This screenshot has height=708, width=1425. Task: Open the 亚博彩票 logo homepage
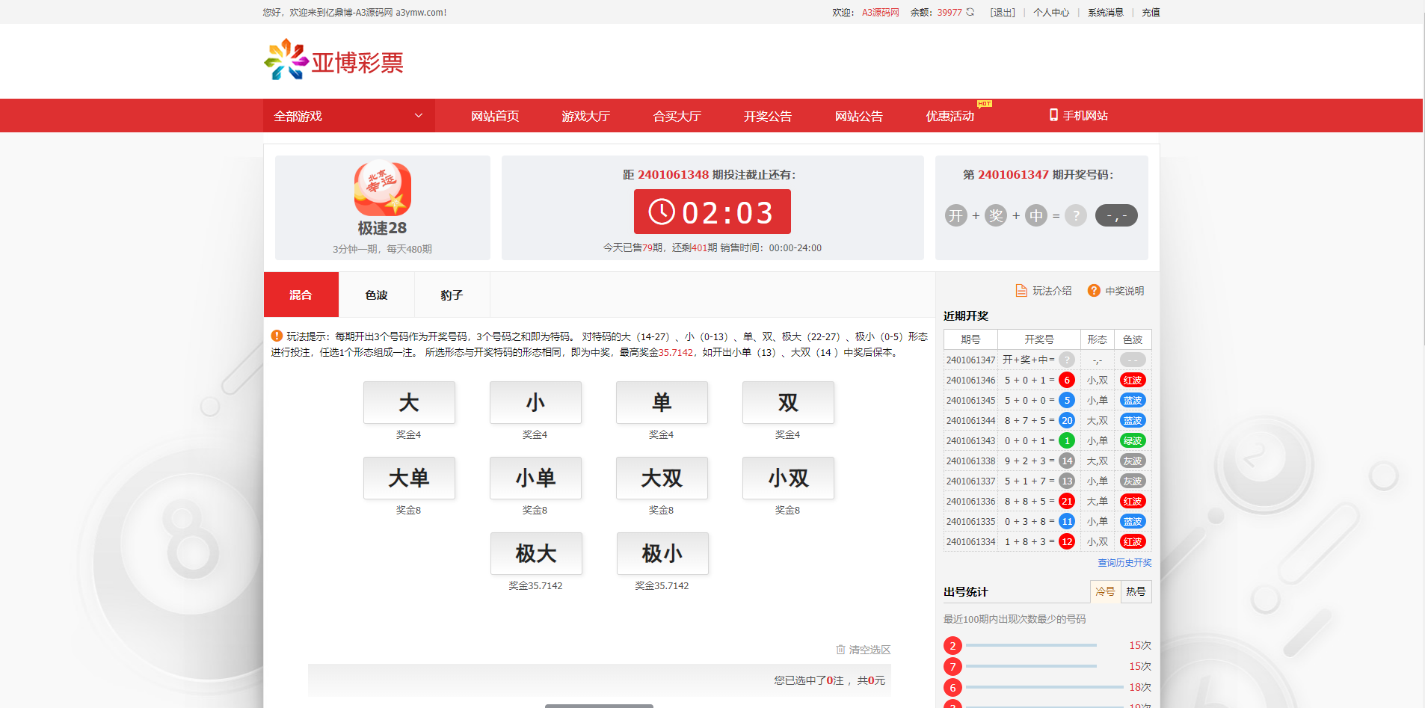(x=333, y=61)
